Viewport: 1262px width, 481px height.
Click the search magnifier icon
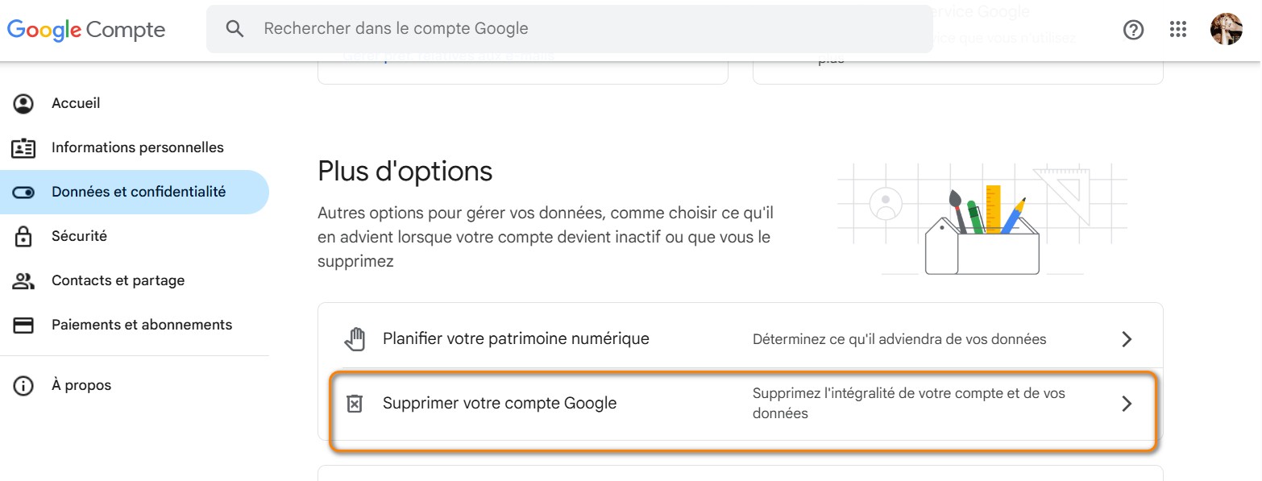[x=235, y=28]
